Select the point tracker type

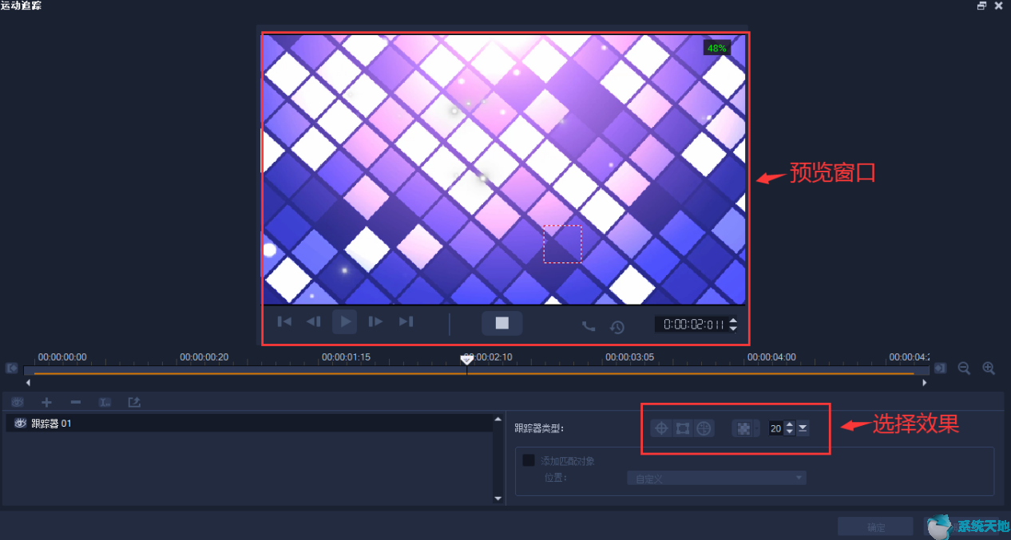click(x=661, y=428)
